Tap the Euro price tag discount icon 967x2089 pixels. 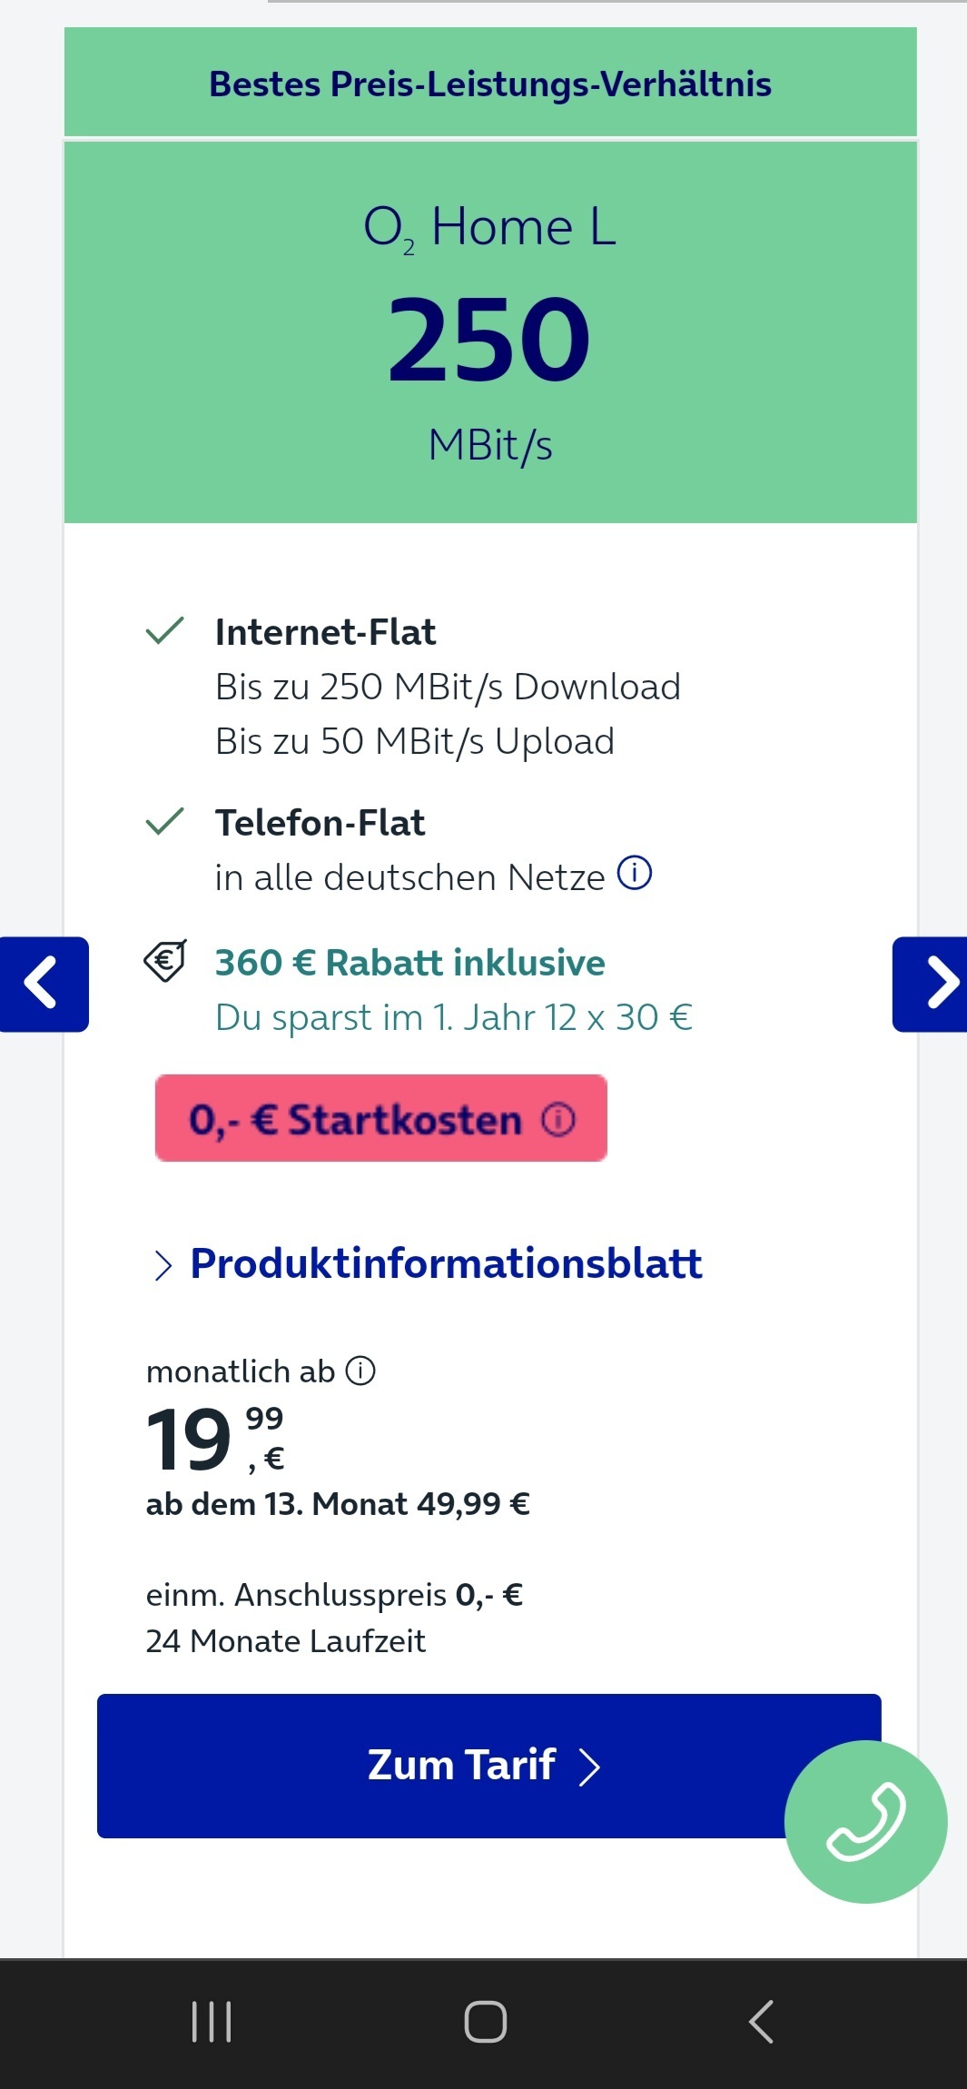(x=165, y=961)
